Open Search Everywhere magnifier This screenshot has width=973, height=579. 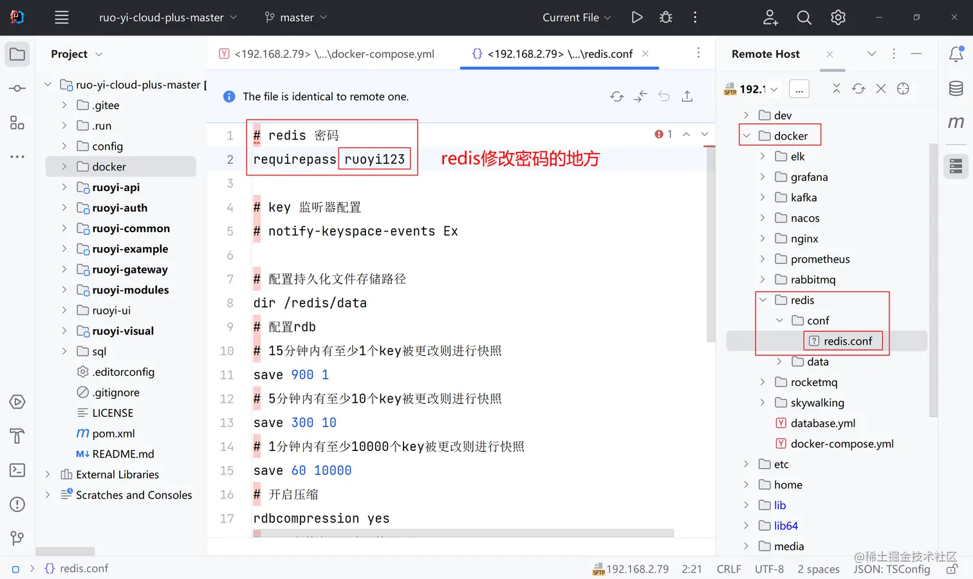804,17
